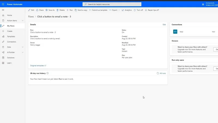Open the Learn menu item
The height and width of the screenshot is (123, 218).
tap(13, 63)
